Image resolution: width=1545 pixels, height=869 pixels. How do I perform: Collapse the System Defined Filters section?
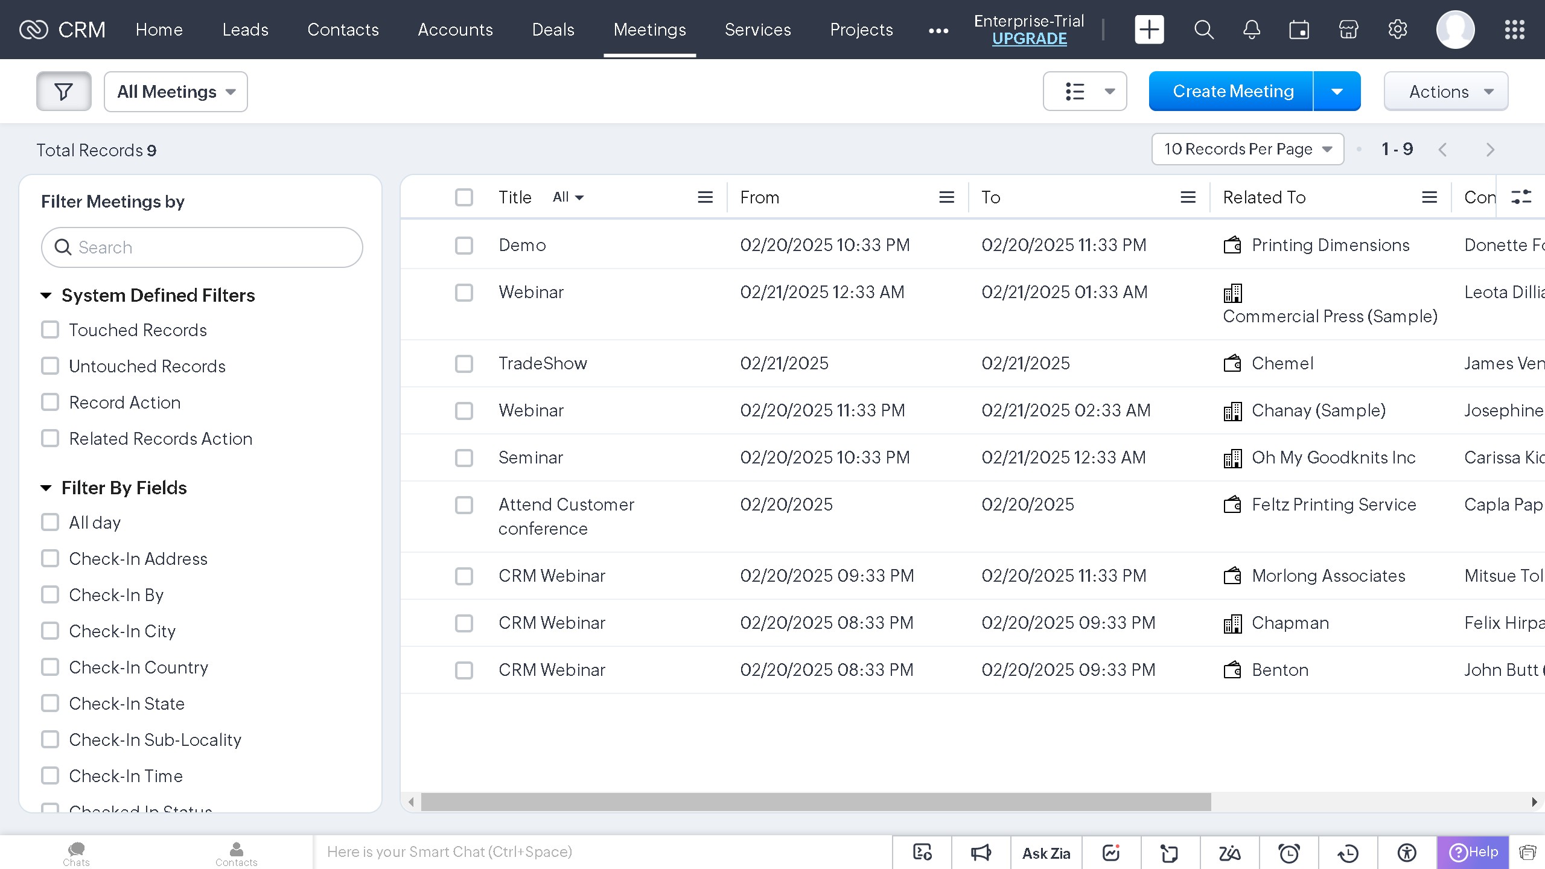46,296
